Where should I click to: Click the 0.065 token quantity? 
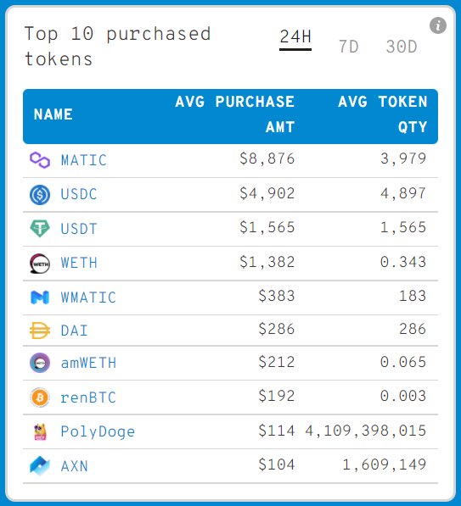pyautogui.click(x=403, y=362)
